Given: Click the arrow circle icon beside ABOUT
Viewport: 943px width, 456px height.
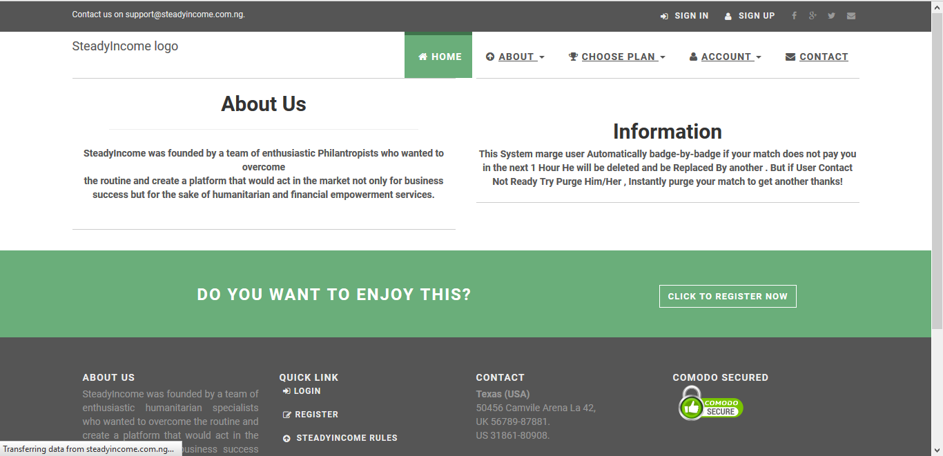Looking at the screenshot, I should (490, 57).
